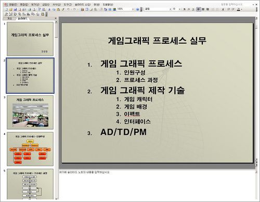Image resolution: width=260 pixels, height=202 pixels.
Task: Open the 보기(V) menu
Action: [x=35, y=5]
